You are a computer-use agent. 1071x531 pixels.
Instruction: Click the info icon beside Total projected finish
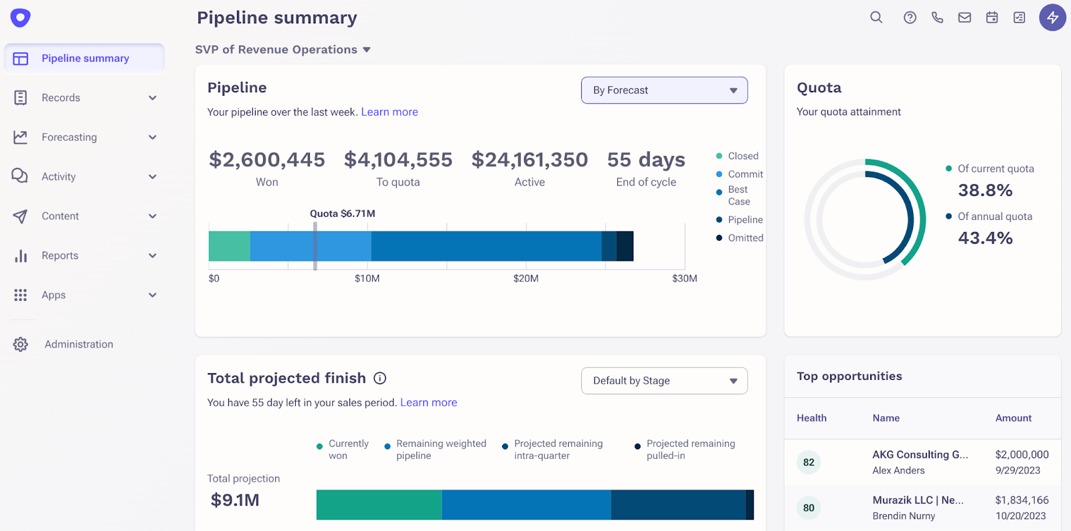(380, 379)
